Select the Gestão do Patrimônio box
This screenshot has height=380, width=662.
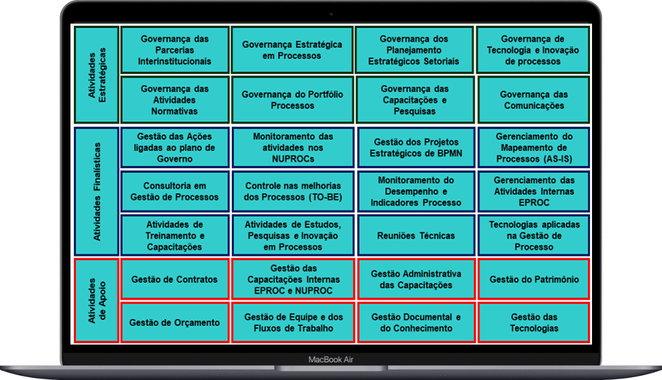tap(534, 279)
